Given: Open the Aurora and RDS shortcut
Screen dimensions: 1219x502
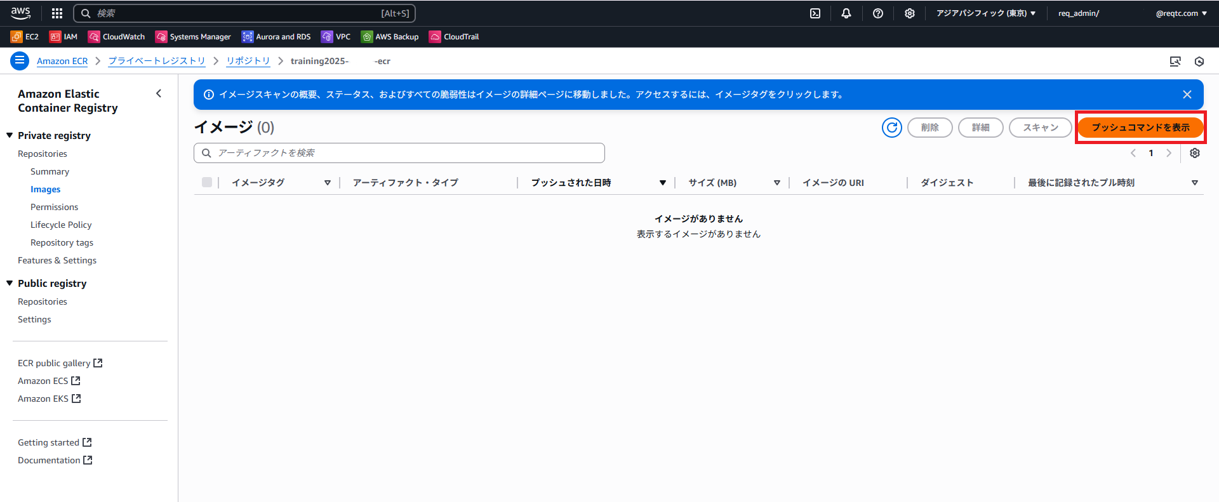Looking at the screenshot, I should 276,37.
